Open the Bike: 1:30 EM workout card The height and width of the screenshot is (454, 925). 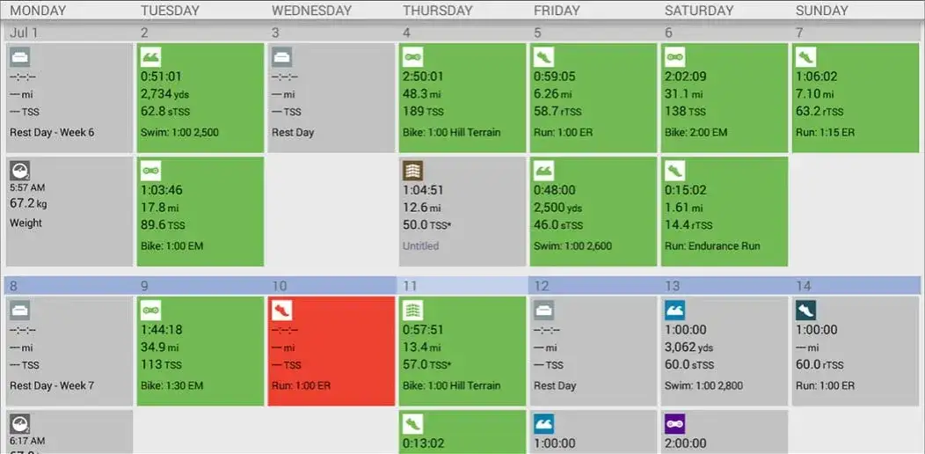(x=199, y=351)
